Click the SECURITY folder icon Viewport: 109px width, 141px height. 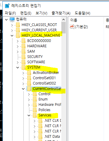(x=24, y=57)
